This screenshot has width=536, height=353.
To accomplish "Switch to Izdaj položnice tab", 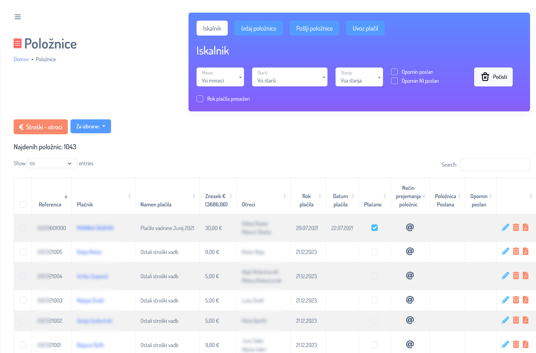I will click(x=258, y=28).
